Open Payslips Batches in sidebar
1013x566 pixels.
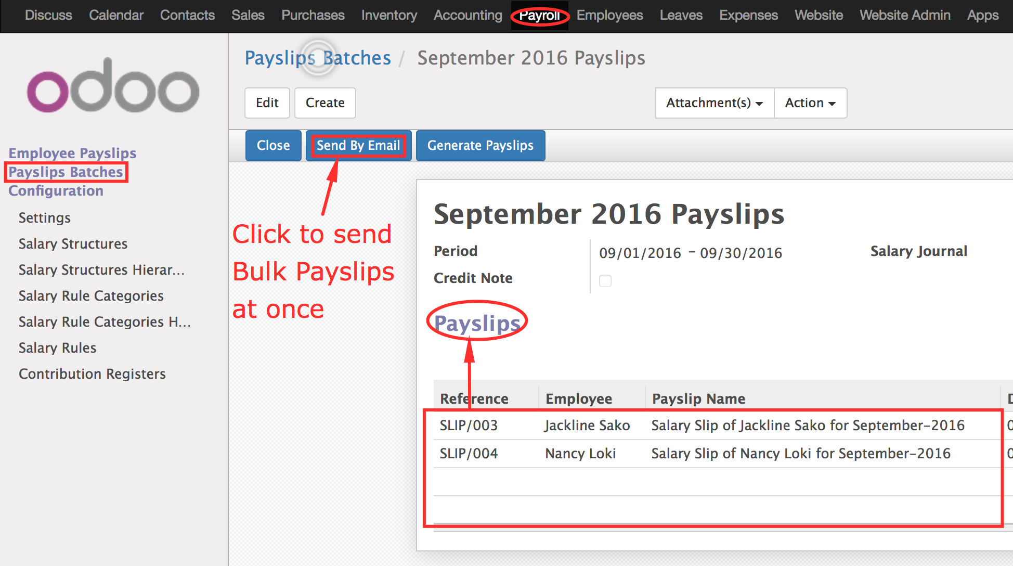66,172
